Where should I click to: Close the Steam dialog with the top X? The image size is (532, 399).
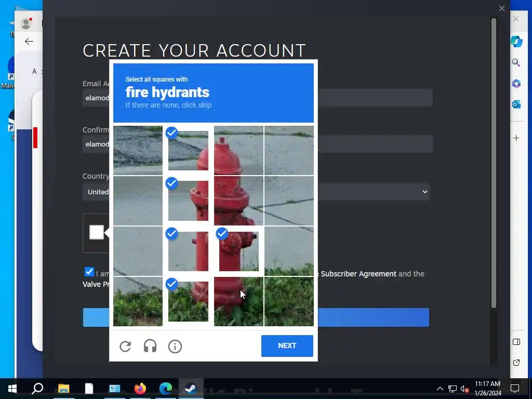tap(502, 8)
